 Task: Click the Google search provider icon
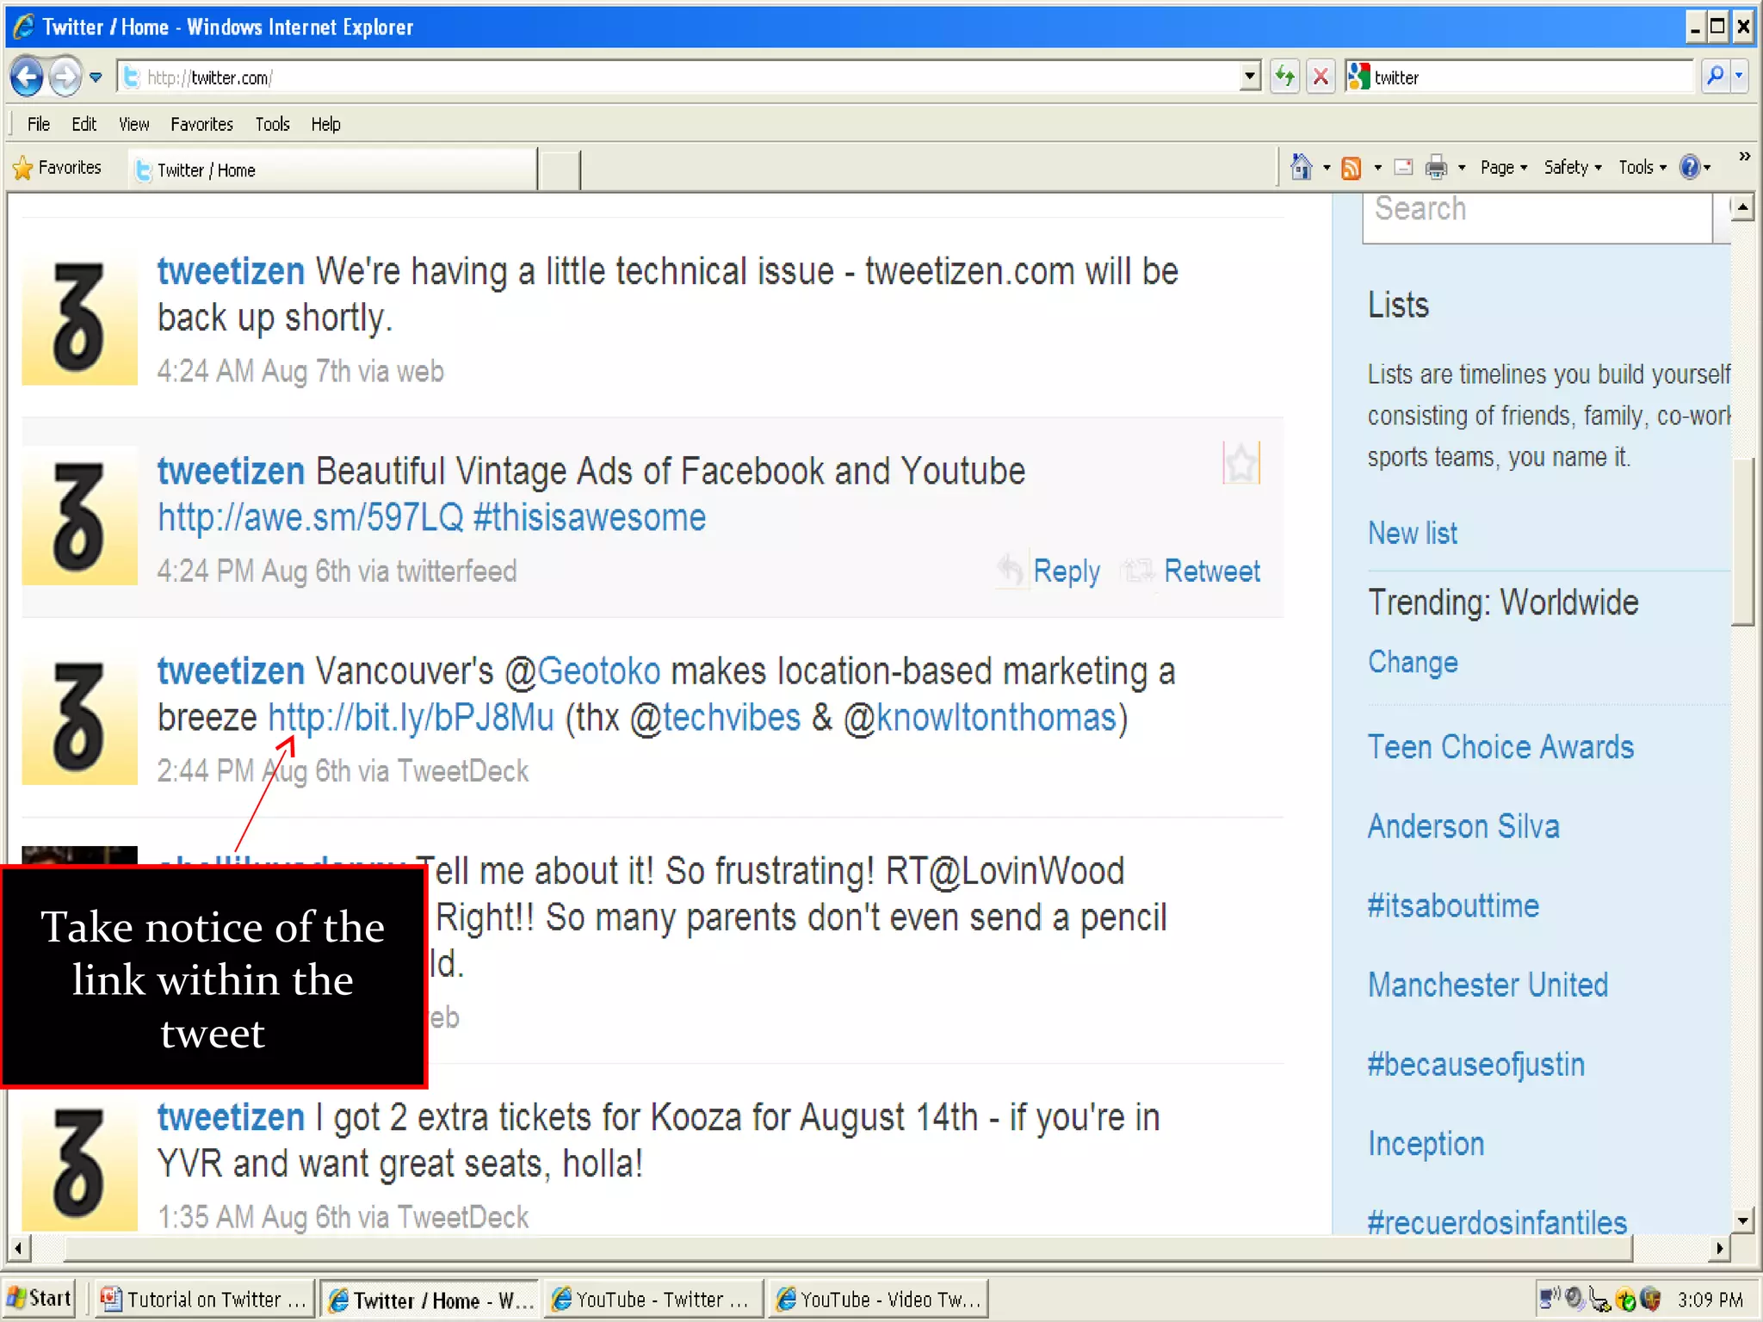pyautogui.click(x=1359, y=77)
